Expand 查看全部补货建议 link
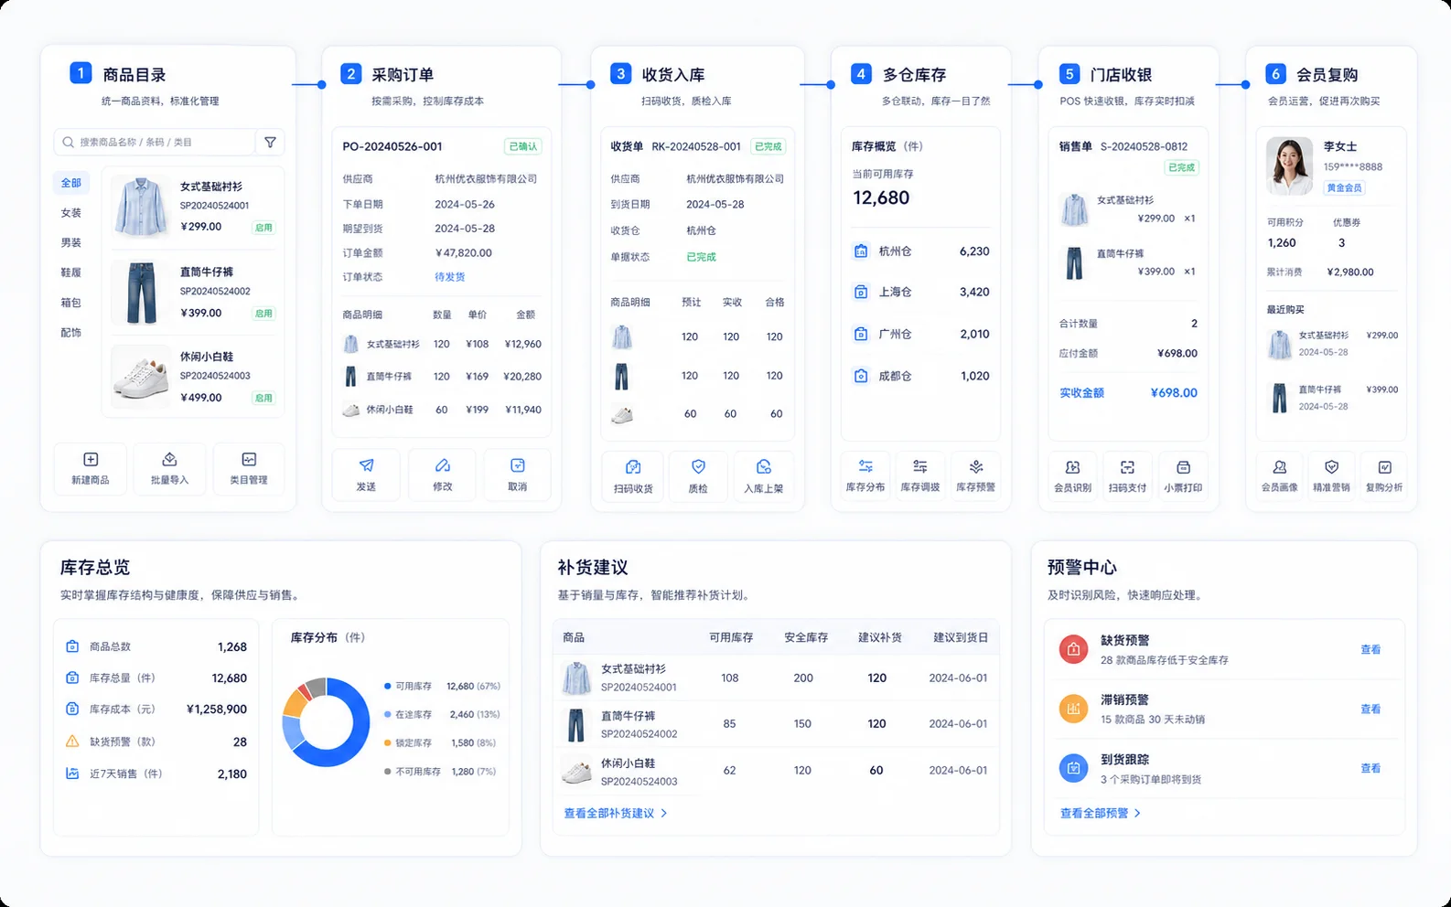Image resolution: width=1451 pixels, height=907 pixels. [616, 813]
